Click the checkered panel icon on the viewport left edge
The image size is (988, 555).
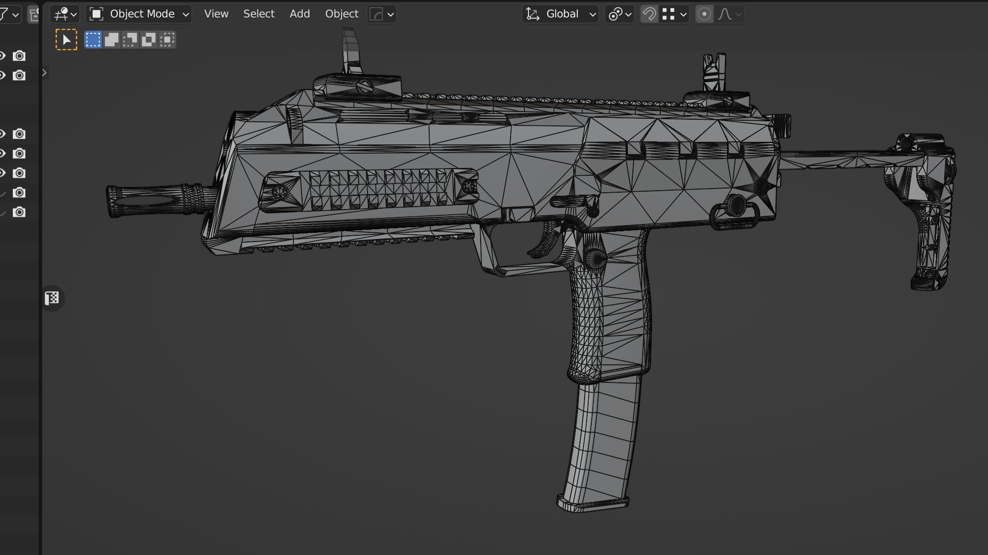click(x=52, y=298)
